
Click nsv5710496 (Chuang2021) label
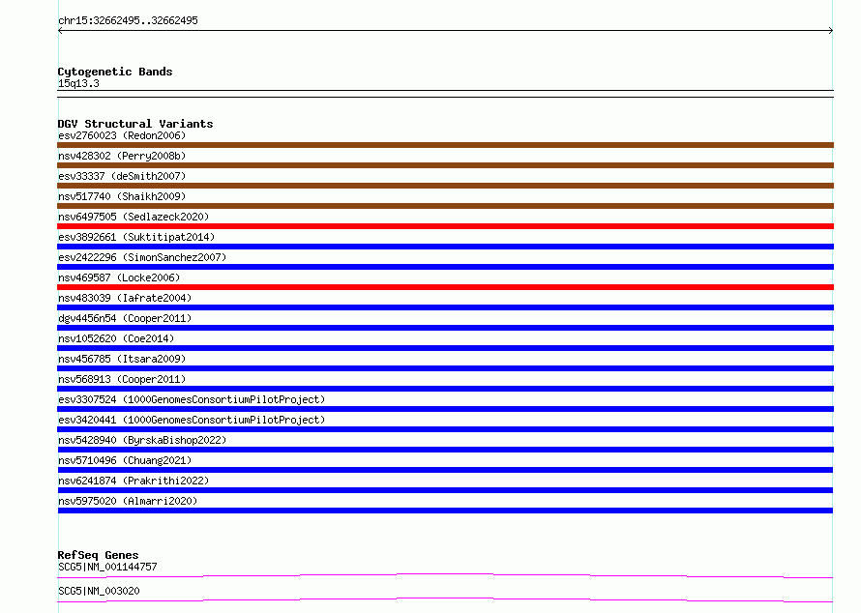pyautogui.click(x=125, y=460)
